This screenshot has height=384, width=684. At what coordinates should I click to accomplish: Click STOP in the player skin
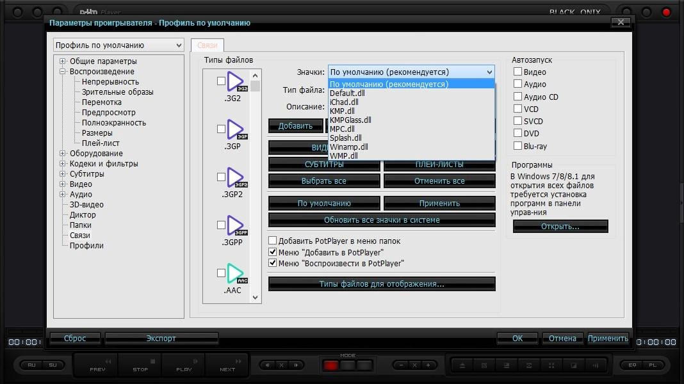coord(140,365)
